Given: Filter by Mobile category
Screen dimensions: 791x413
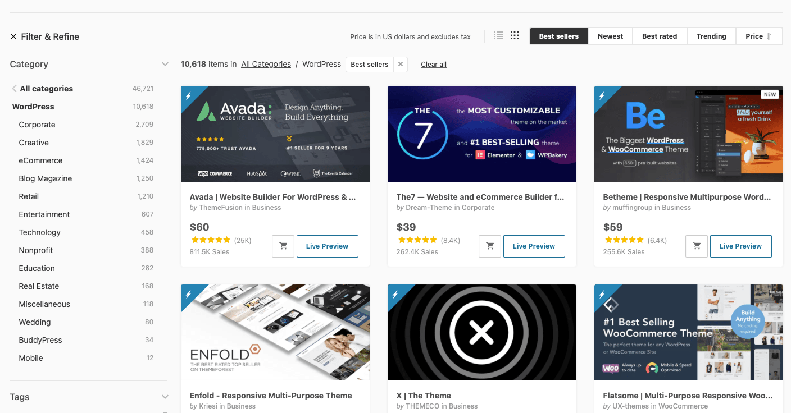Looking at the screenshot, I should pos(31,358).
